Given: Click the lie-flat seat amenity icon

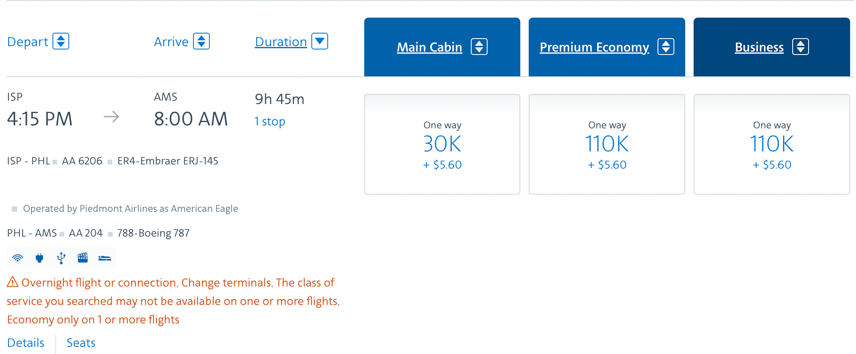Looking at the screenshot, I should pos(105,258).
